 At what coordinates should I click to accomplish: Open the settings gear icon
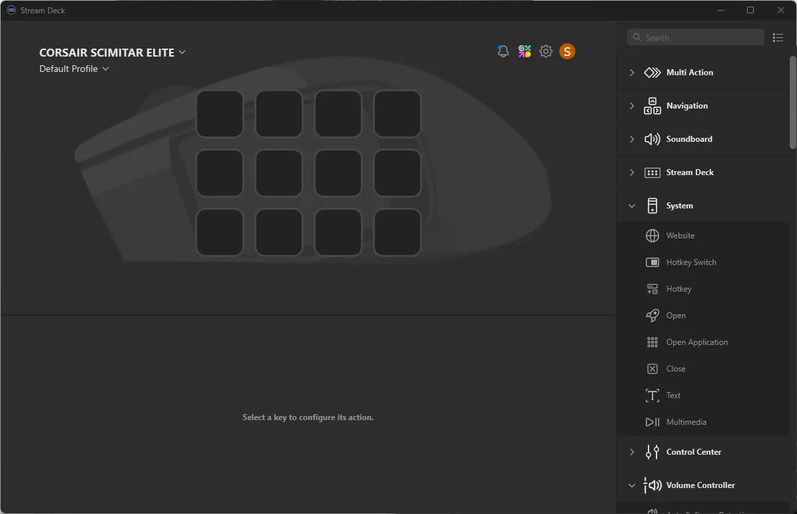tap(546, 51)
